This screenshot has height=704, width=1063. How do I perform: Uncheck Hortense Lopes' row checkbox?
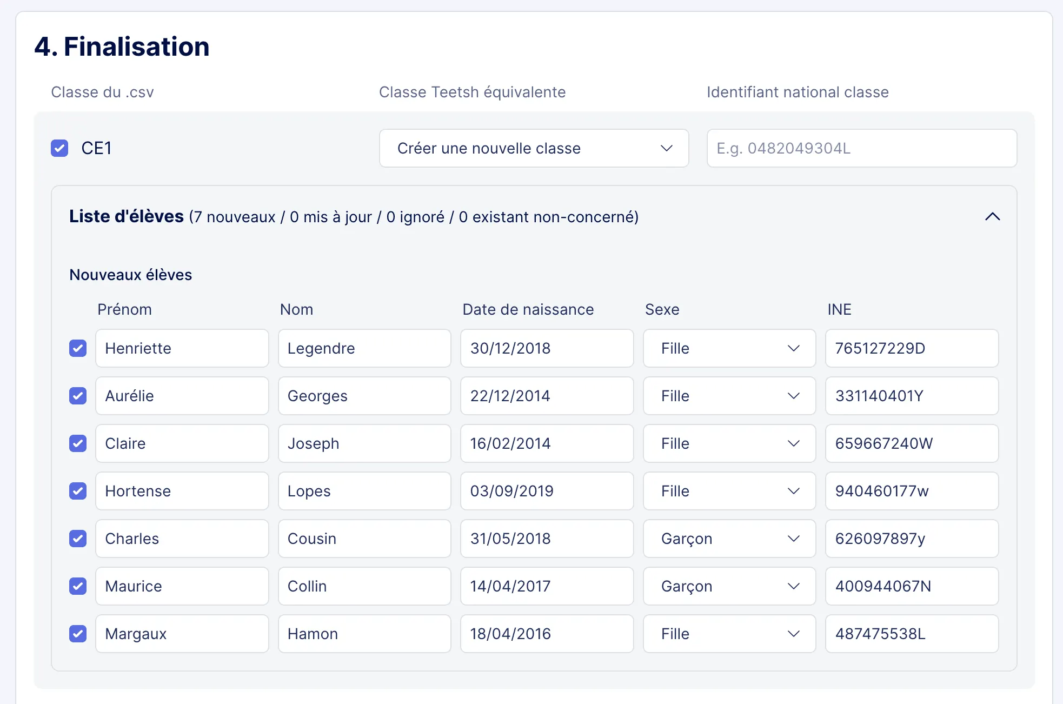point(78,491)
